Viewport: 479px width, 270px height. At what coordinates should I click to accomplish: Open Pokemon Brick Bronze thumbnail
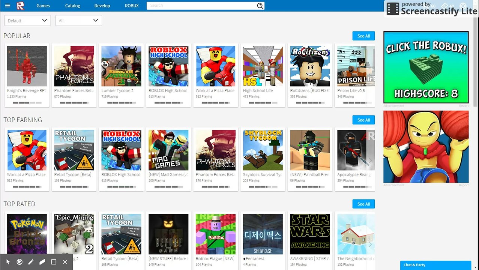[27, 234]
